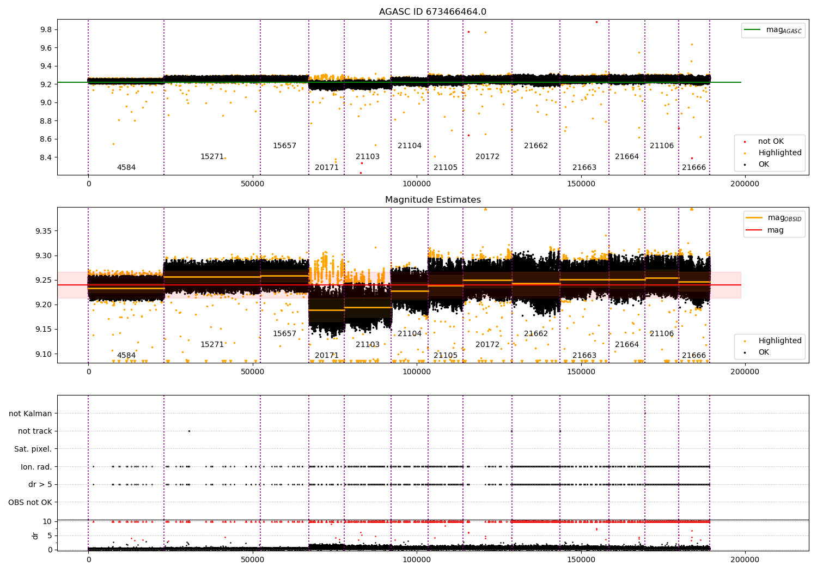Click x-tick 150000 under middle plot

click(581, 372)
